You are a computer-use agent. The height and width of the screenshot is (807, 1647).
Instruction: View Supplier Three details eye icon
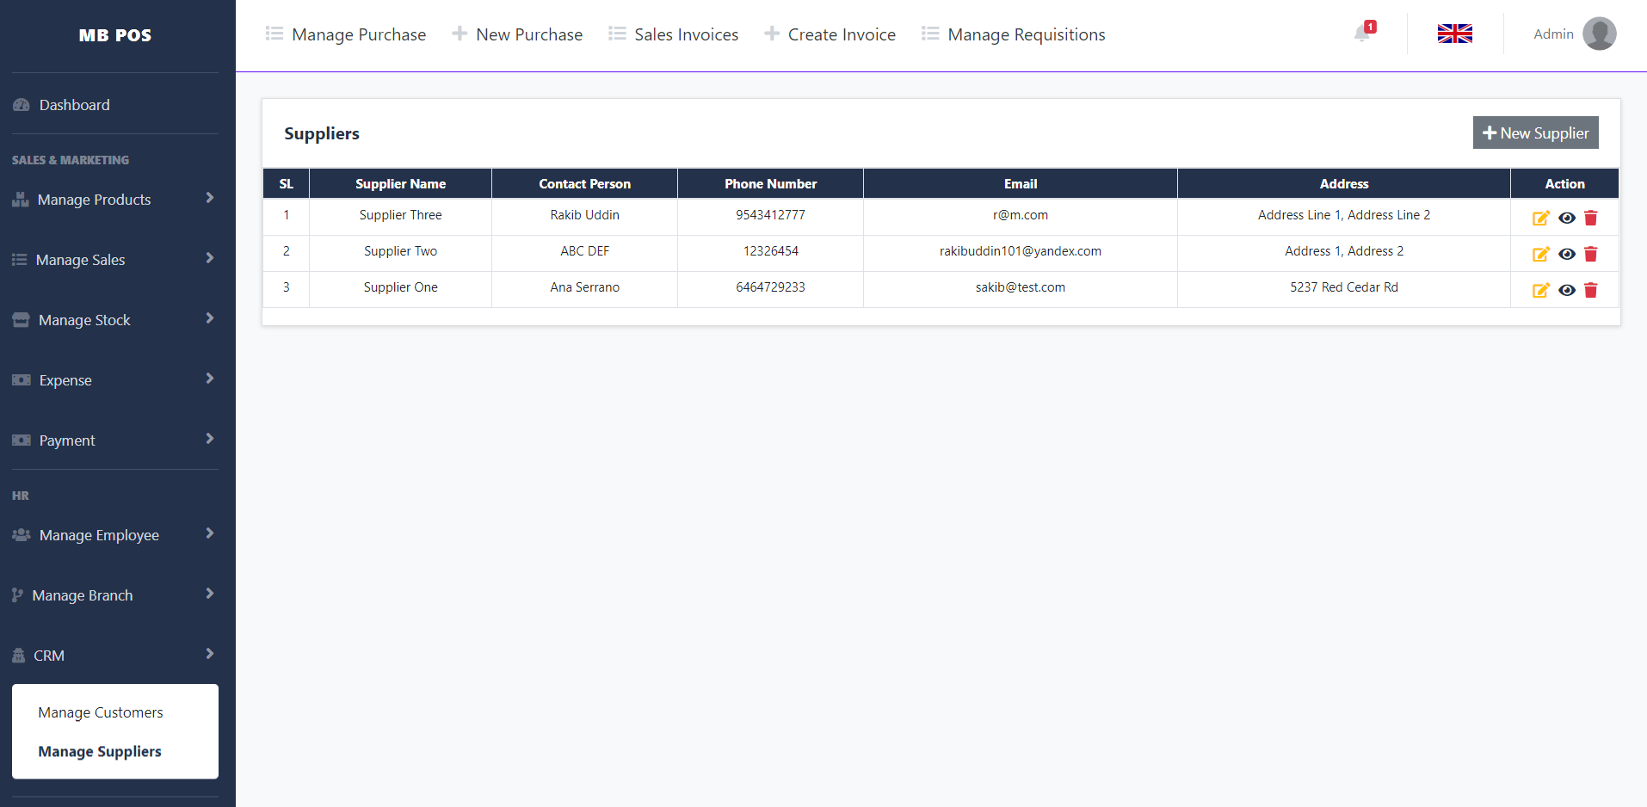coord(1566,219)
